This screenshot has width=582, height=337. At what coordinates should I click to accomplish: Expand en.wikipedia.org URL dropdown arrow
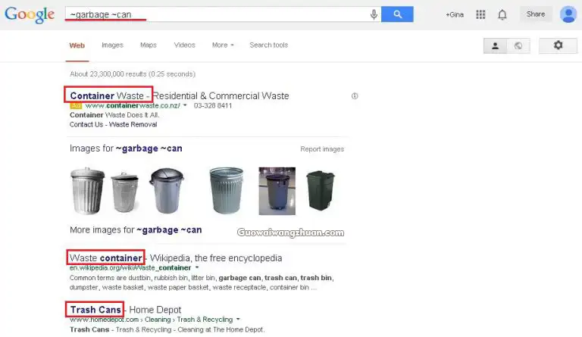(197, 267)
